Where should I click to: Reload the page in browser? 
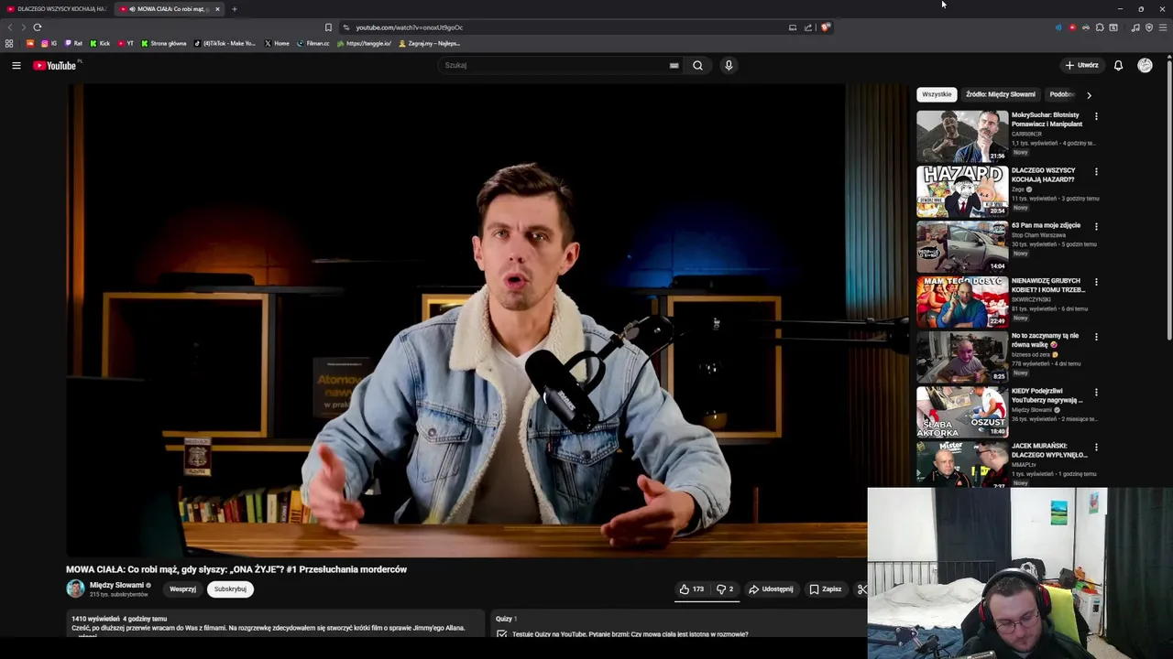point(38,27)
